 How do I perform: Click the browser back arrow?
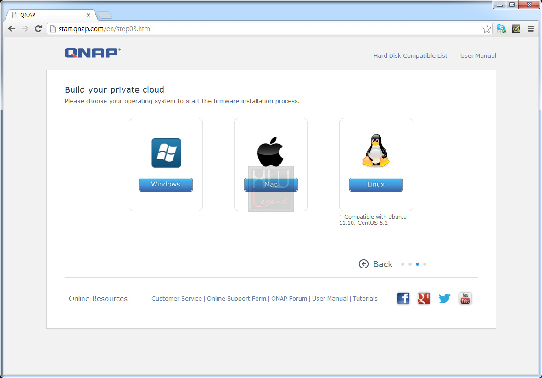point(12,29)
